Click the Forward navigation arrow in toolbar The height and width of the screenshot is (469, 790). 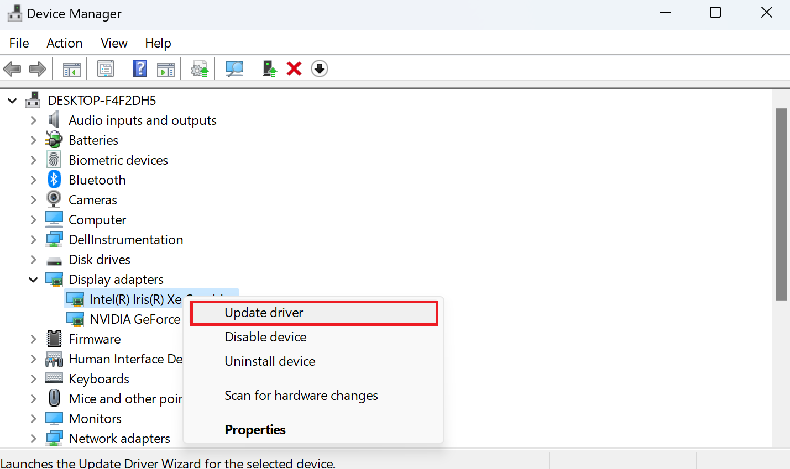click(37, 68)
